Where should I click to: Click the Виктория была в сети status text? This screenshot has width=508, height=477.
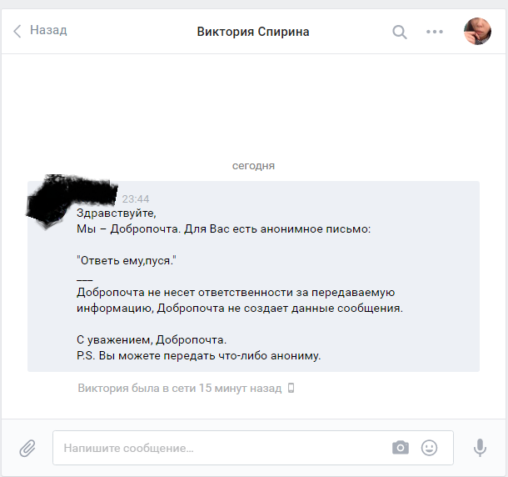pyautogui.click(x=180, y=388)
